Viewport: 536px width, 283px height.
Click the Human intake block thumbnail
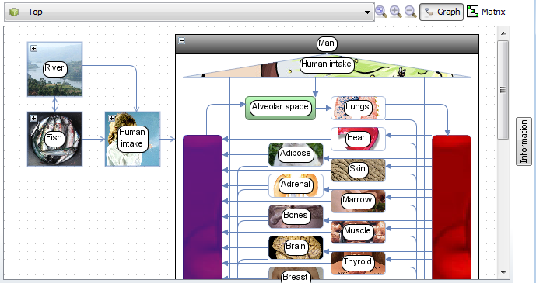[x=132, y=139]
